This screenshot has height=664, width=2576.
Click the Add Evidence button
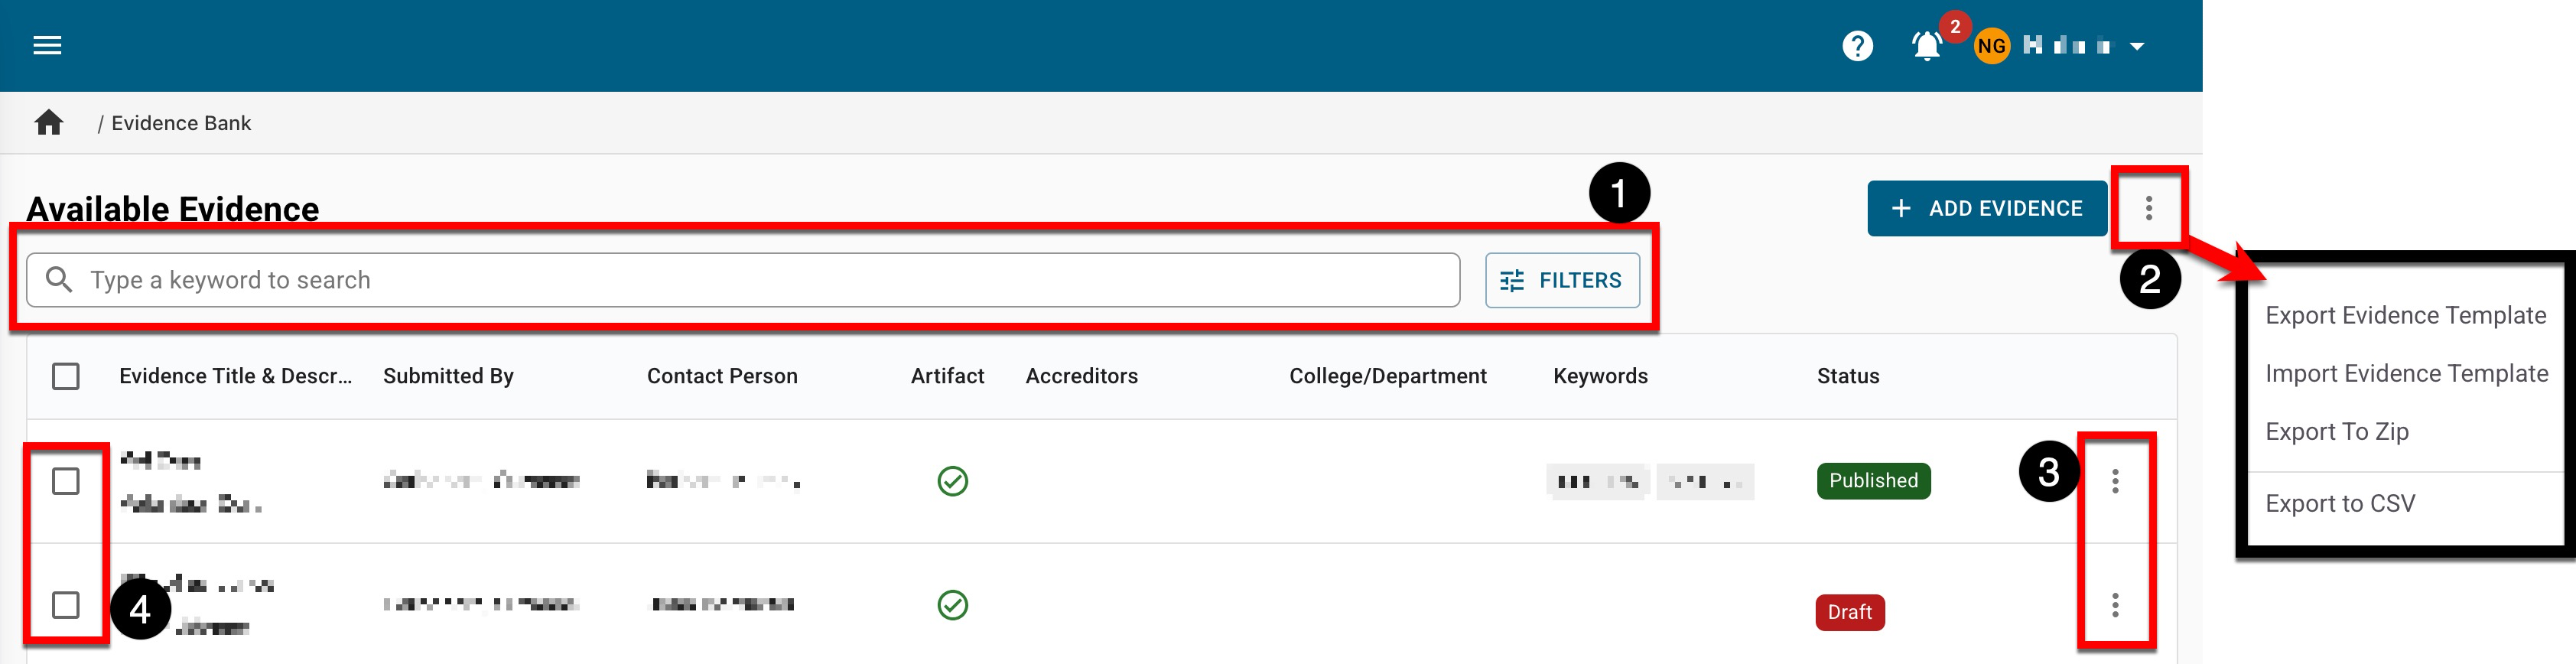pyautogui.click(x=1986, y=208)
